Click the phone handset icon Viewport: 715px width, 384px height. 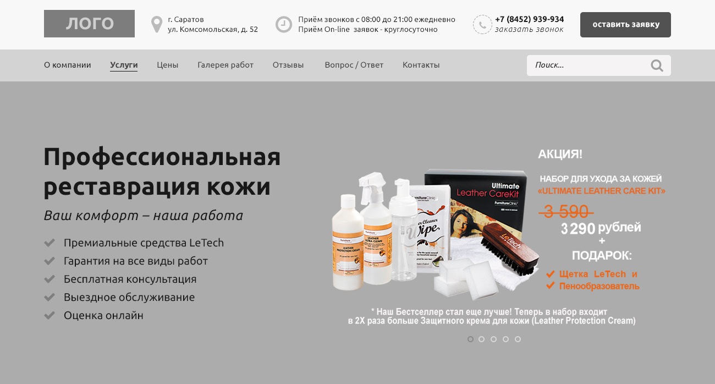pyautogui.click(x=482, y=24)
